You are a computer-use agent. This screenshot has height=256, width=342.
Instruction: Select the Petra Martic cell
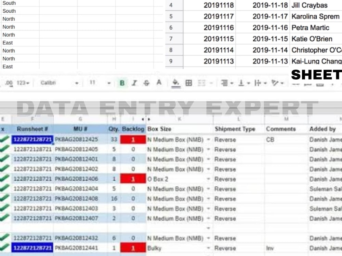coord(316,28)
